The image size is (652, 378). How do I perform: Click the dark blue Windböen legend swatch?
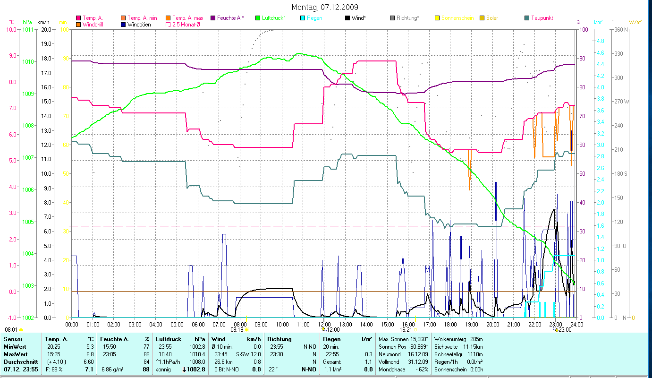[124, 24]
